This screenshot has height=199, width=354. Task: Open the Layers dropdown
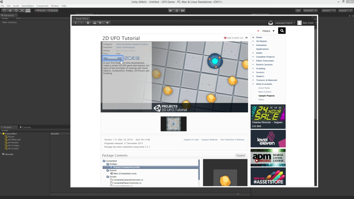point(329,11)
